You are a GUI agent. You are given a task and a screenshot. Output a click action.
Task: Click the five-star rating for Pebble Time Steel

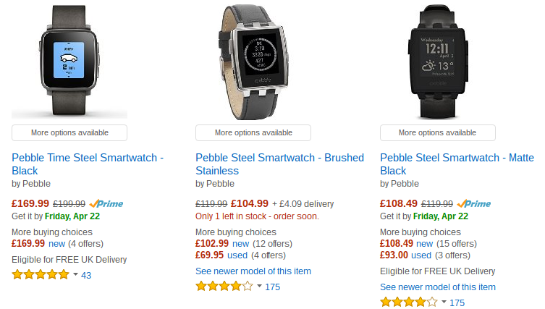pyautogui.click(x=41, y=275)
